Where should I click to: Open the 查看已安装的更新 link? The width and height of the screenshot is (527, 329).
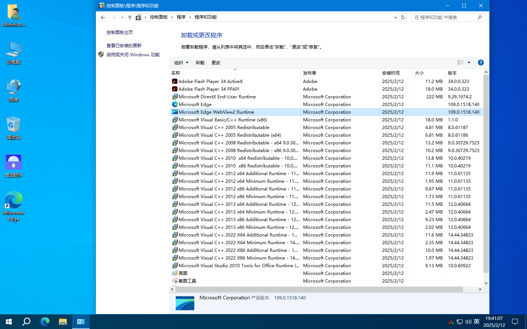pos(124,46)
